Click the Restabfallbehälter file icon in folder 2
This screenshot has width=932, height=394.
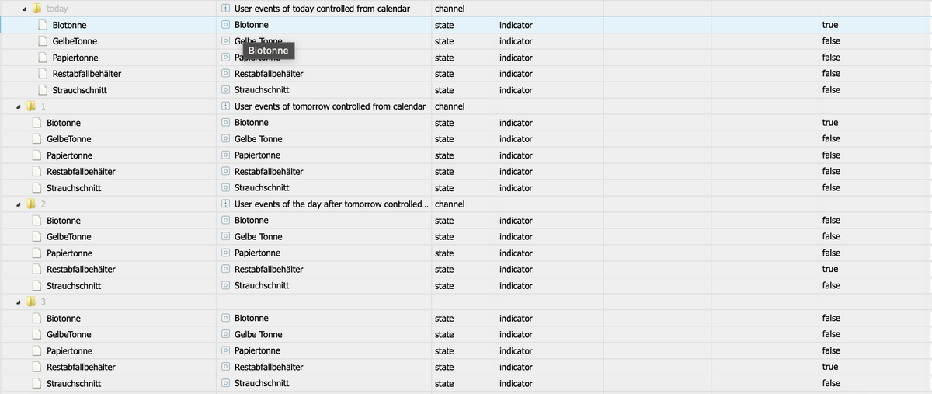click(x=37, y=270)
